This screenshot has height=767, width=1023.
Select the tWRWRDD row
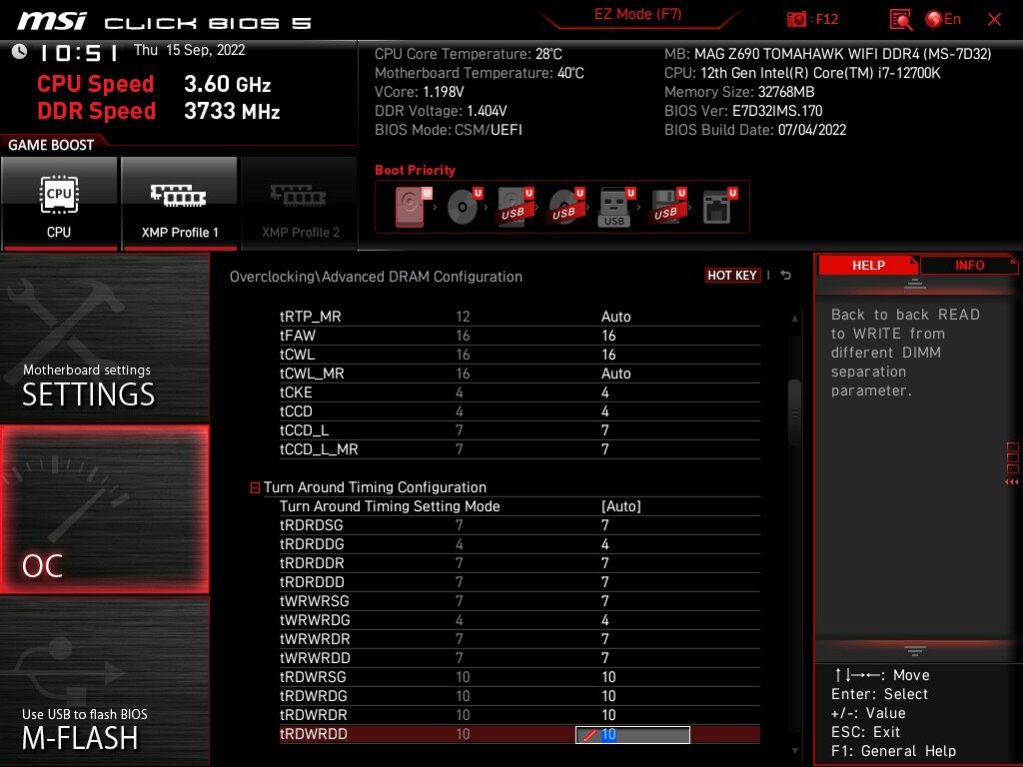[x=519, y=657]
